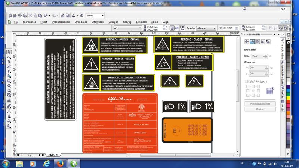This screenshot has height=168, width=299.
Task: Toggle the Relatív középpont checkbox
Action: [246, 81]
